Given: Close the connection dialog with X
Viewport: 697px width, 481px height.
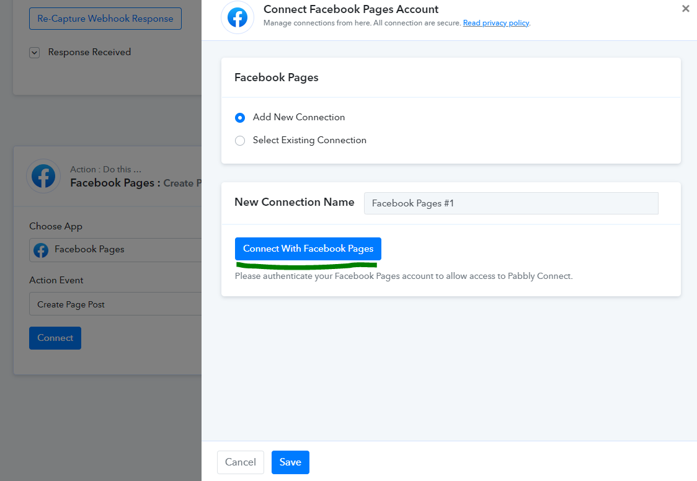Looking at the screenshot, I should point(685,9).
